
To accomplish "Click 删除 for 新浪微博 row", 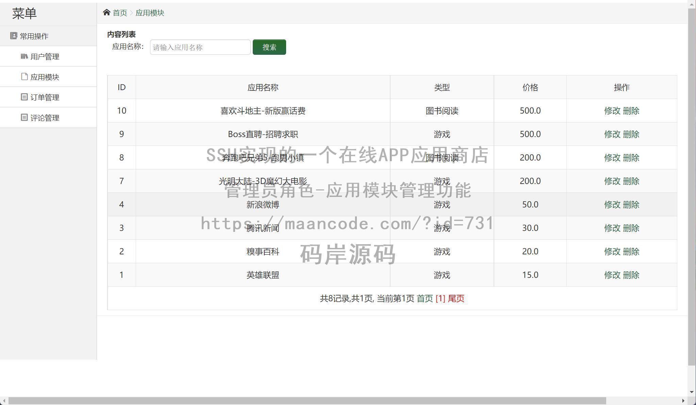I will pos(631,205).
